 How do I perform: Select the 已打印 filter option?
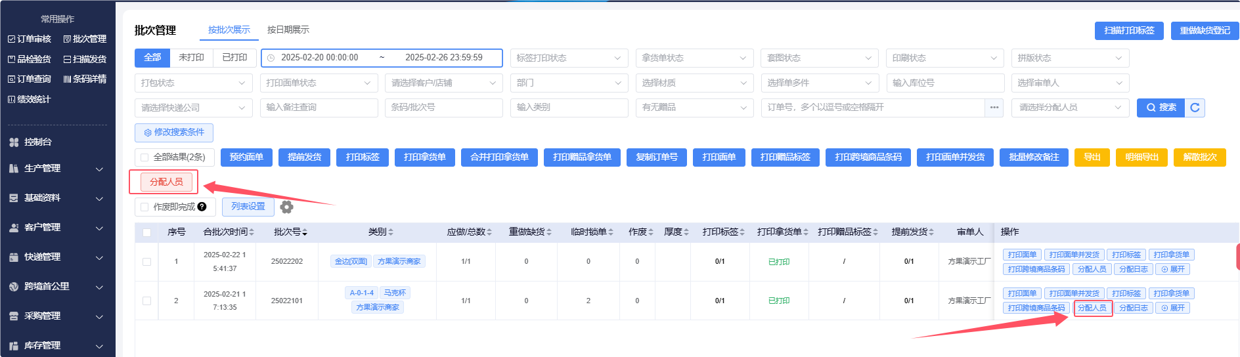click(235, 58)
